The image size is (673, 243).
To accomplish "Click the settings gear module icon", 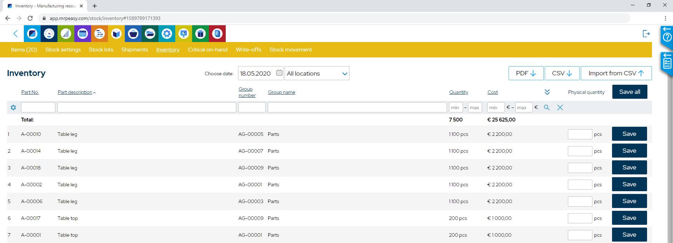I will pyautogui.click(x=167, y=34).
